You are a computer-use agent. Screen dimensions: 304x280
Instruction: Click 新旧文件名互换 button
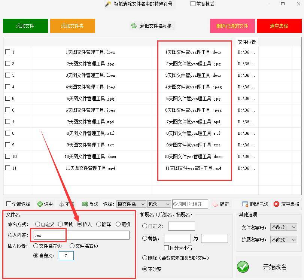coord(152,26)
